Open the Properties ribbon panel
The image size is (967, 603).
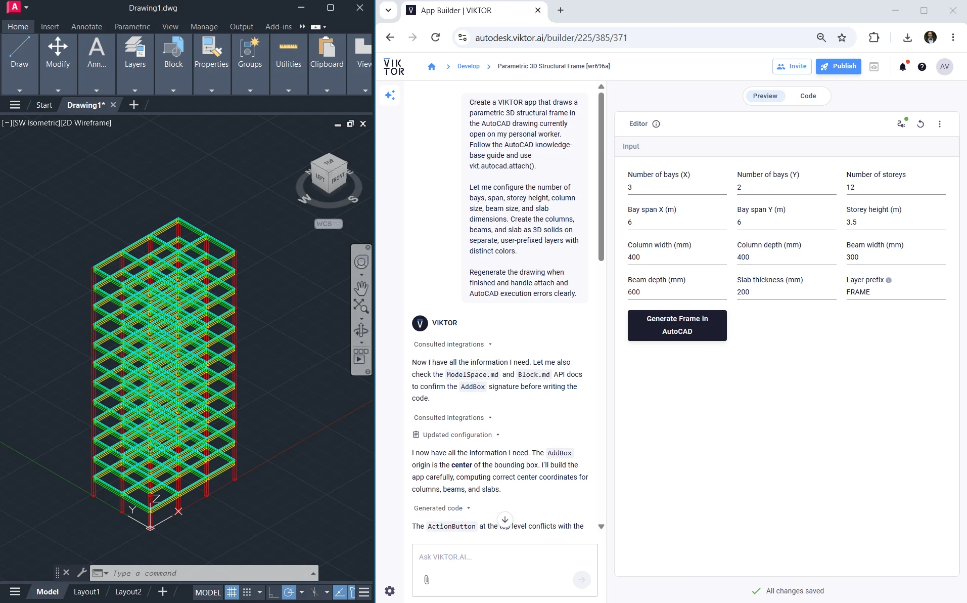pyautogui.click(x=212, y=64)
